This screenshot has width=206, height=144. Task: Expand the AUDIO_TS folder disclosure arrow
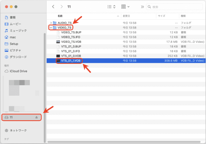pyautogui.click(x=51, y=23)
